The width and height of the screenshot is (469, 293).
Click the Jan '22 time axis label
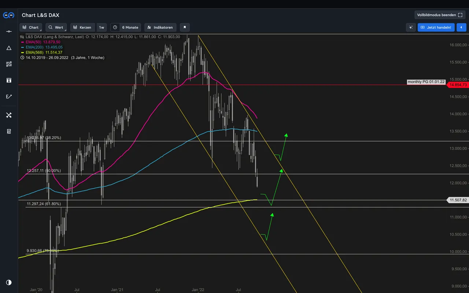[x=198, y=290]
